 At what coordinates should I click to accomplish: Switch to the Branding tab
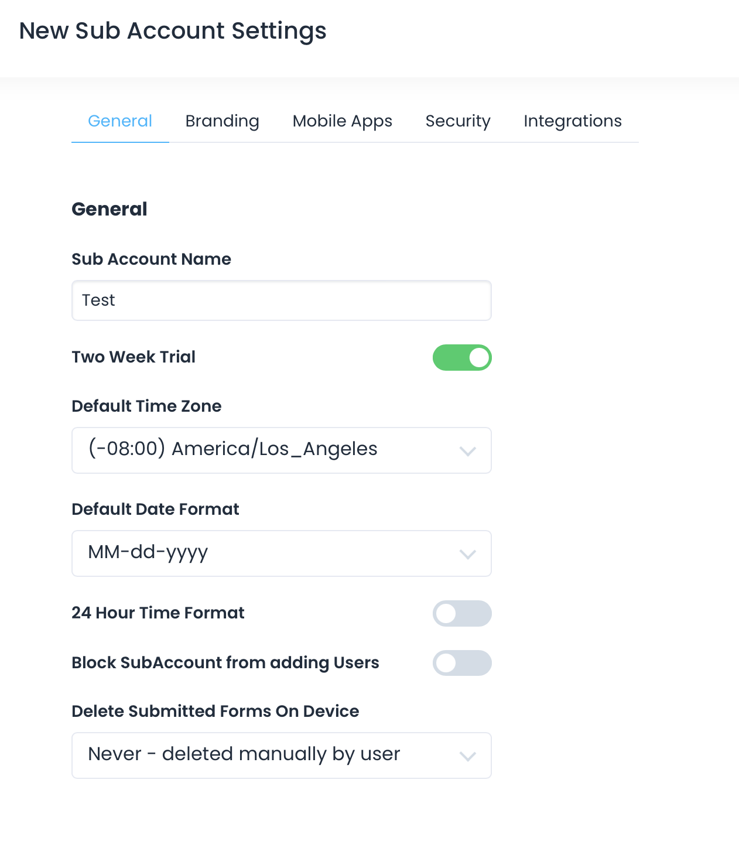click(222, 121)
